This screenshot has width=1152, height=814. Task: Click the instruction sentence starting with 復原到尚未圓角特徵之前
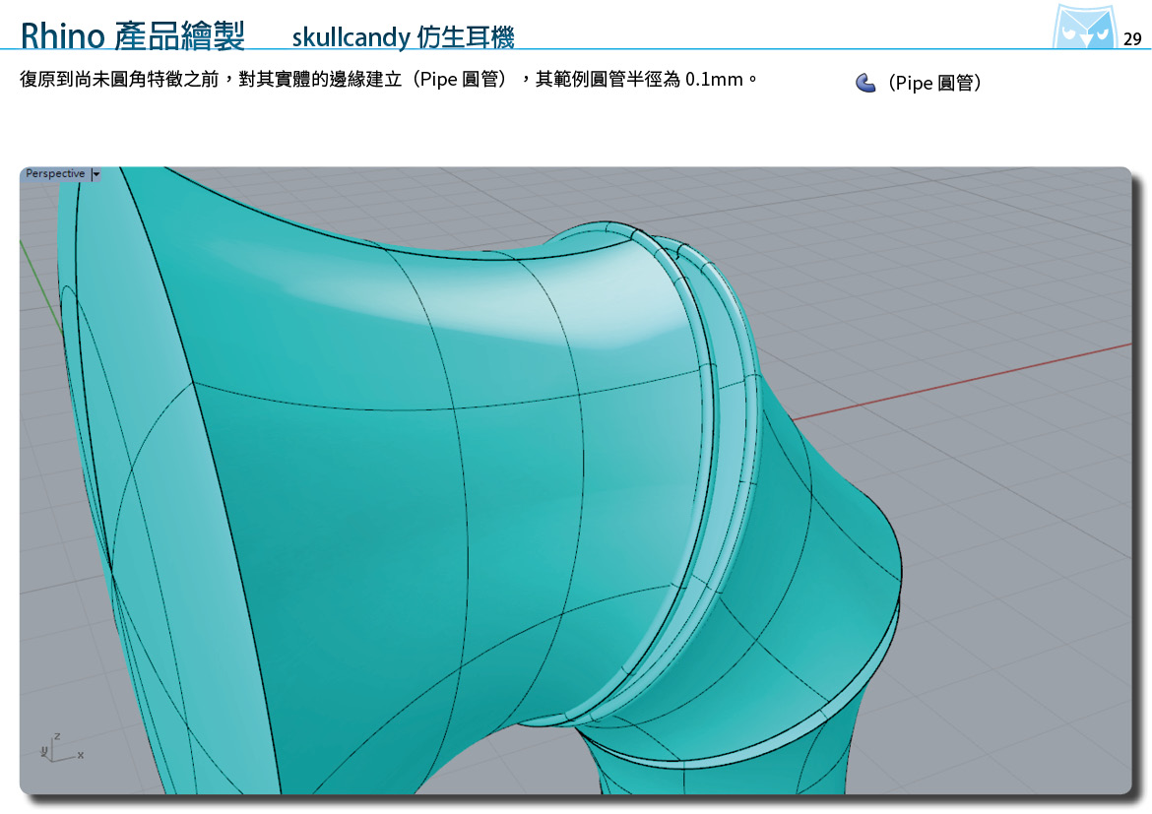click(x=389, y=79)
